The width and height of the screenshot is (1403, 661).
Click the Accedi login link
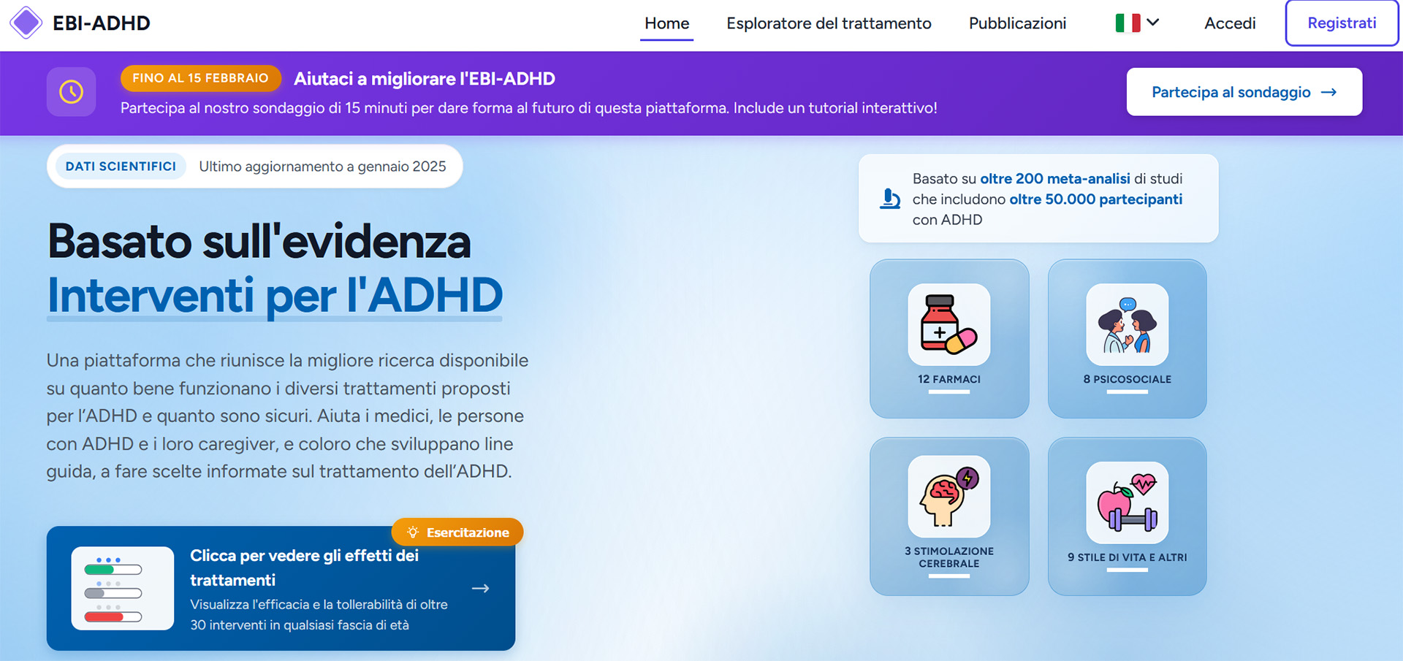1230,23
